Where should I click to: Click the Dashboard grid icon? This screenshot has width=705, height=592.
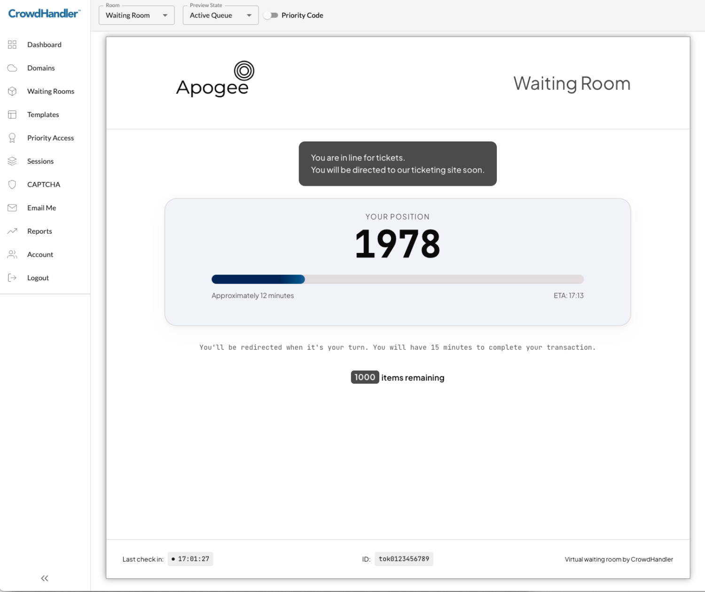click(x=12, y=45)
